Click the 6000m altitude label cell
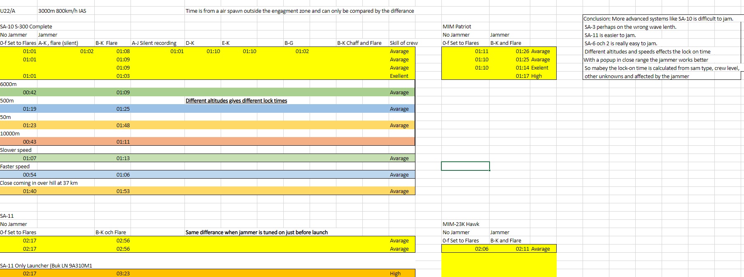The width and height of the screenshot is (744, 277). click(9, 84)
